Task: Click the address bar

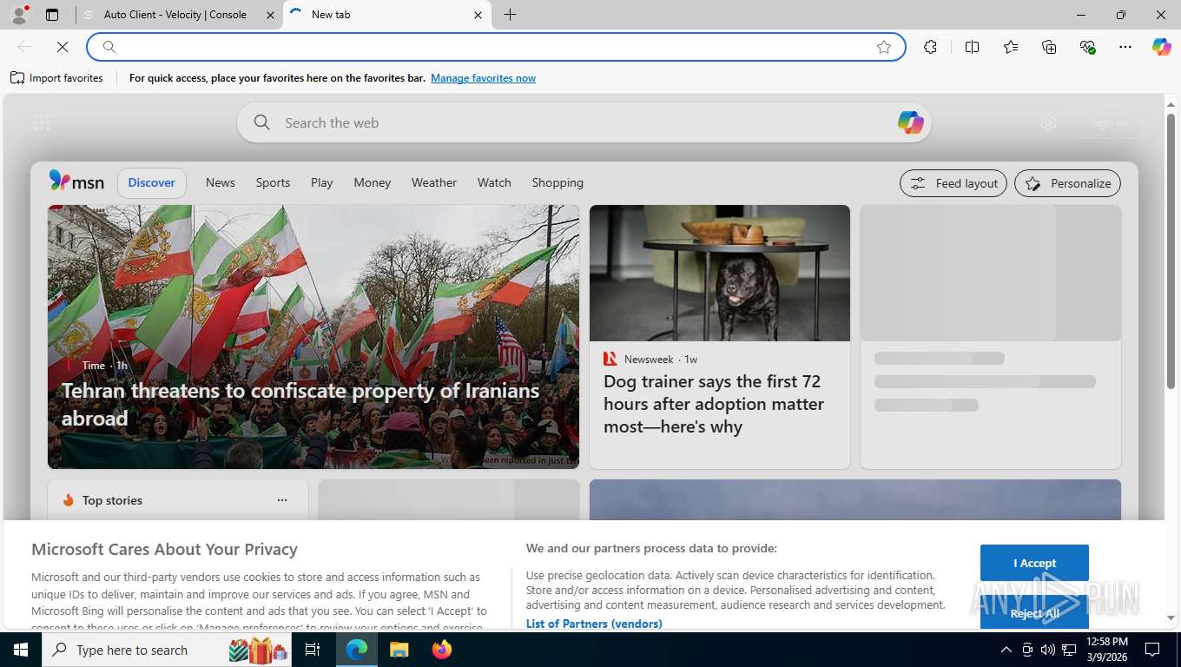Action: (495, 47)
